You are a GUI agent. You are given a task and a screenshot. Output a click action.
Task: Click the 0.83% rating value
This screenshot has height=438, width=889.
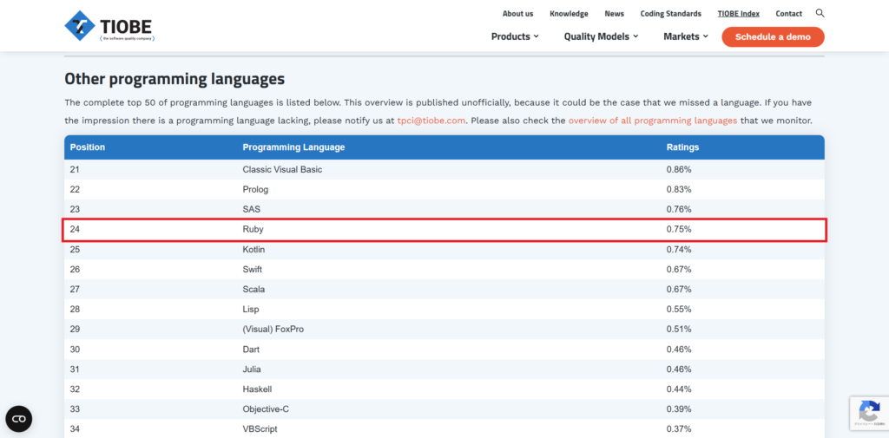(679, 189)
